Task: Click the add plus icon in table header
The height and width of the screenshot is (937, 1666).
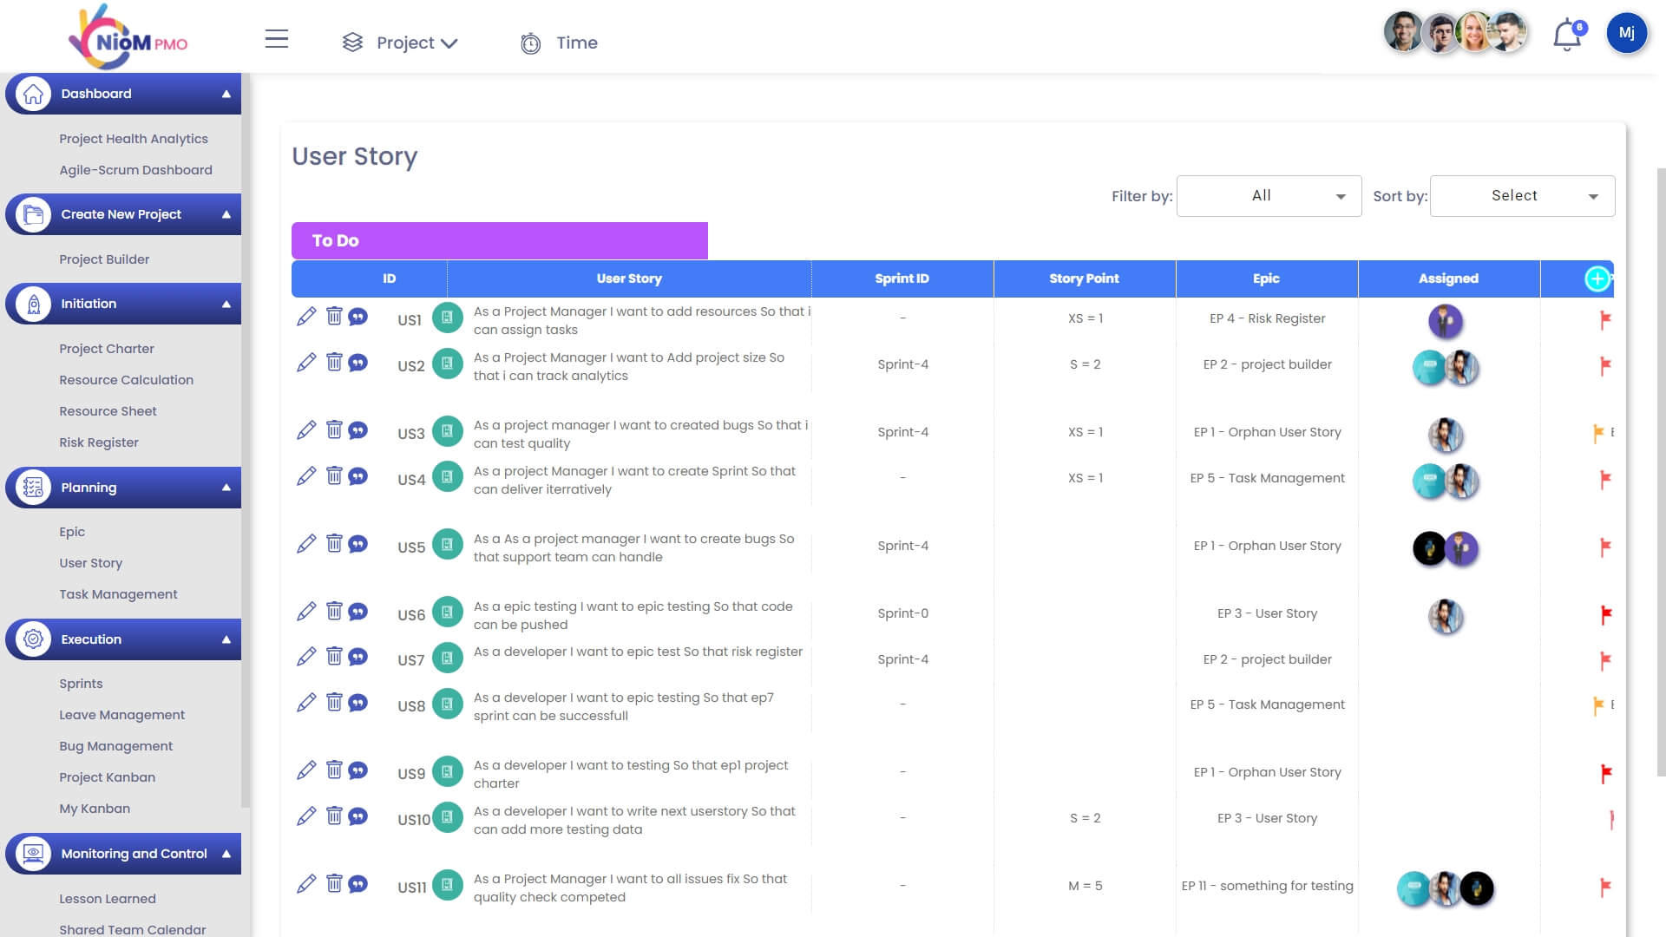Action: (x=1597, y=278)
